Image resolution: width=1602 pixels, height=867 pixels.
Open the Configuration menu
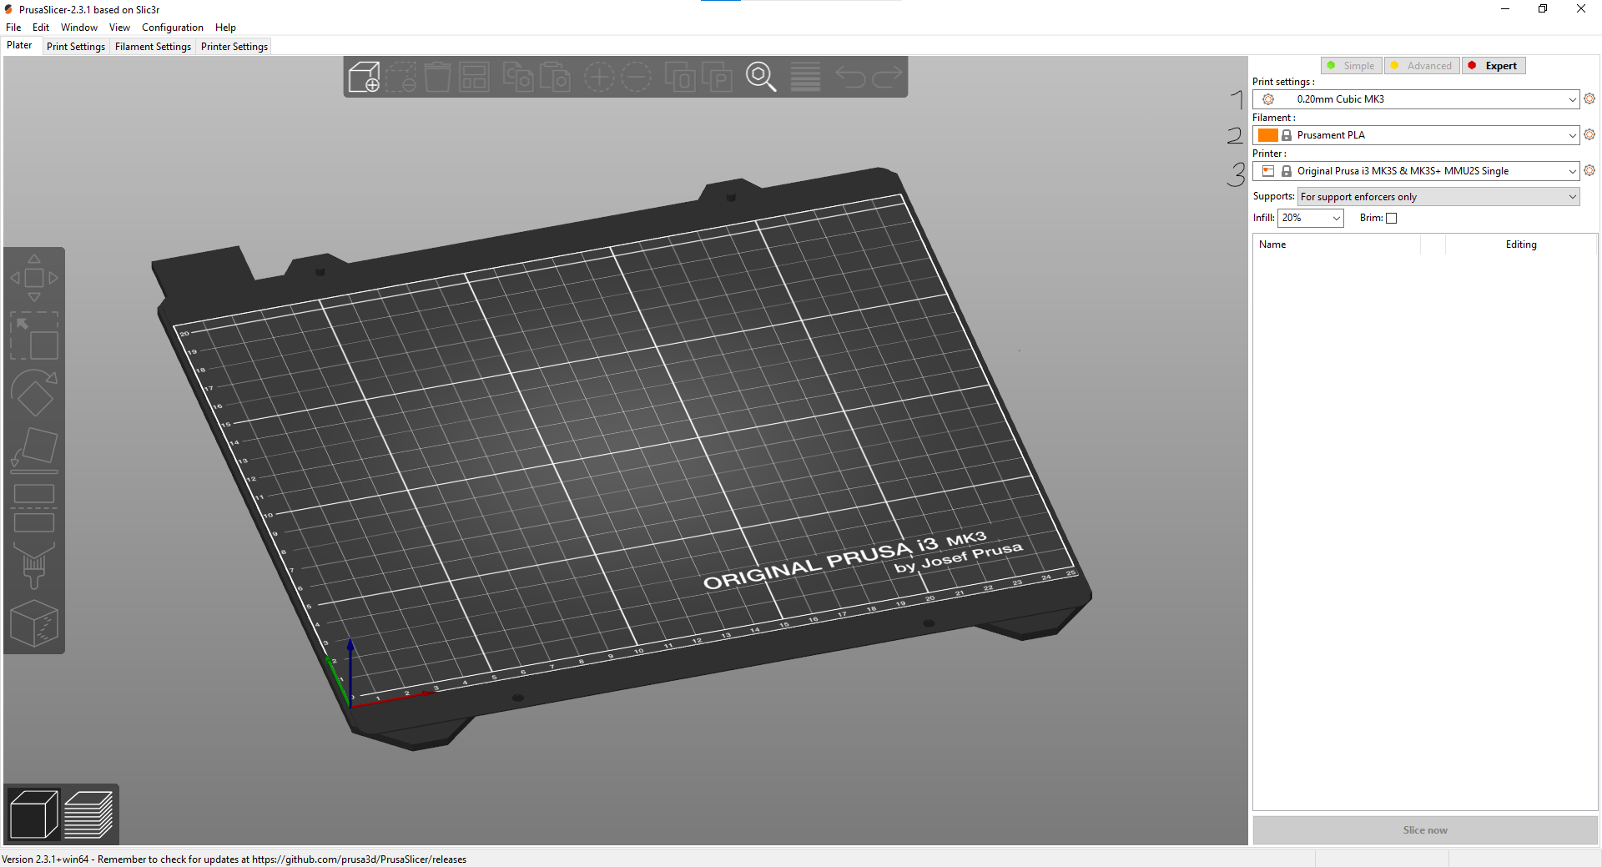coord(173,28)
